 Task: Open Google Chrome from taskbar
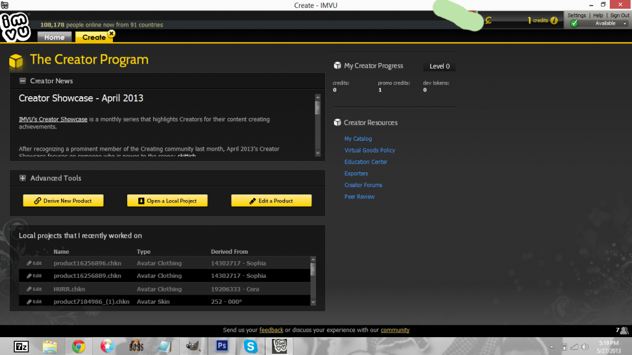pyautogui.click(x=78, y=346)
